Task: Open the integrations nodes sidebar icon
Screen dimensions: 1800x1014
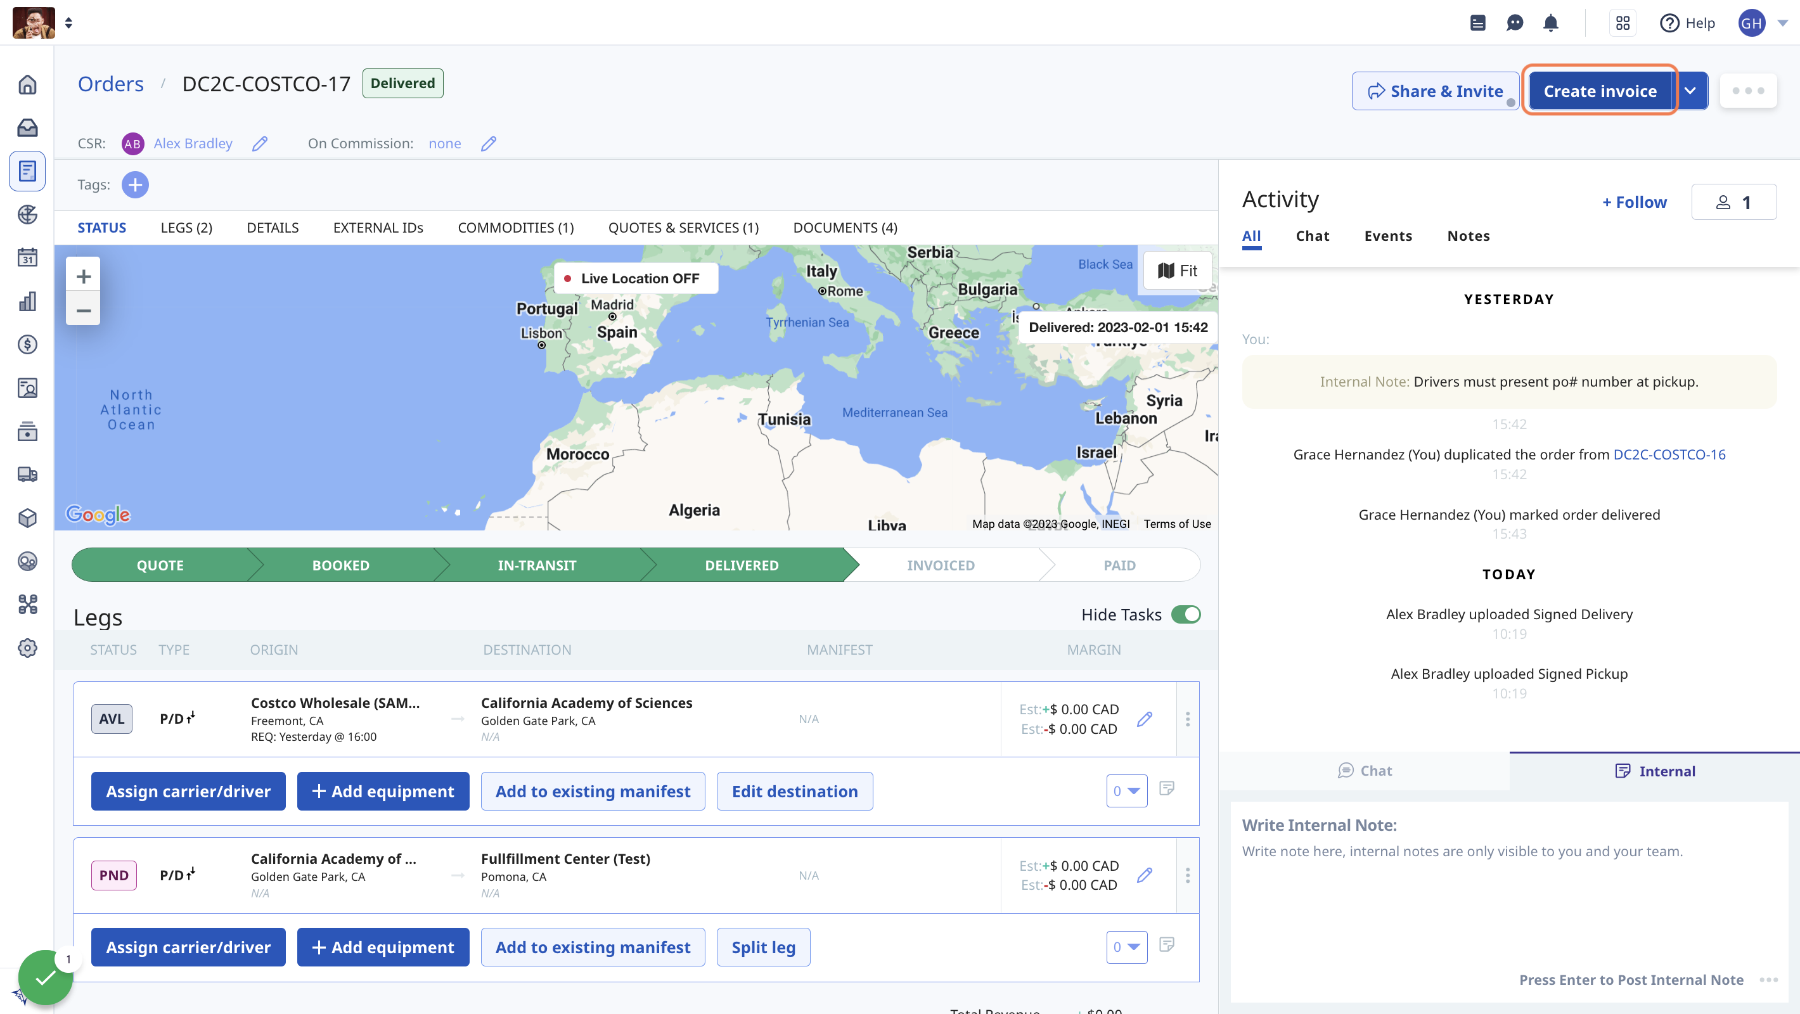Action: point(27,605)
